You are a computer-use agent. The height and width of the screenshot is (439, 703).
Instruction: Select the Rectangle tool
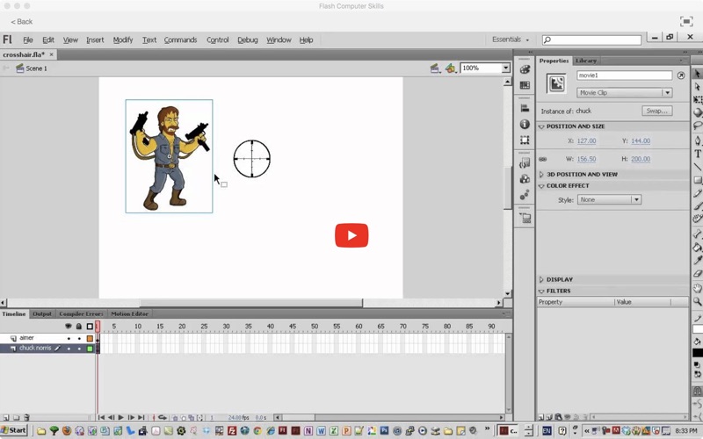697,180
